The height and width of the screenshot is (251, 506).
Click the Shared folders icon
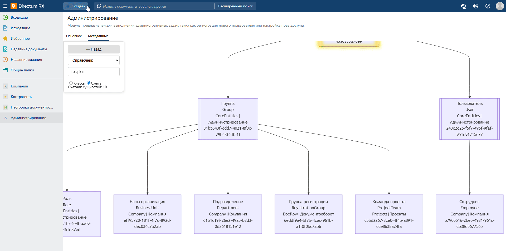tap(5, 70)
